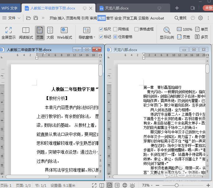Screen dimensions: 213x188
Task: Click the zoom slider handle
Action: click(176, 185)
